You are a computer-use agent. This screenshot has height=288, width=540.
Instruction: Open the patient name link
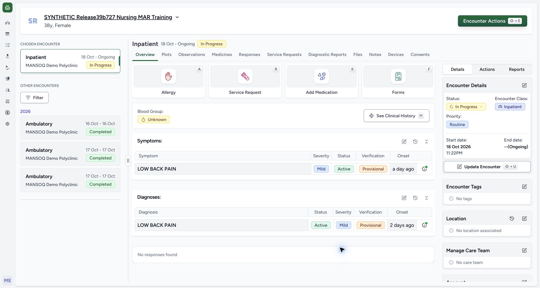click(108, 17)
